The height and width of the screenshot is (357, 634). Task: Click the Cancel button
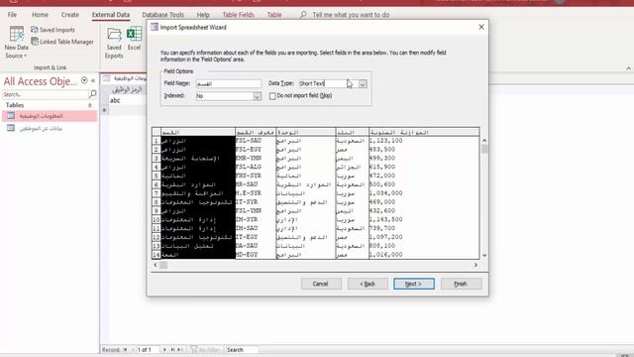point(321,284)
